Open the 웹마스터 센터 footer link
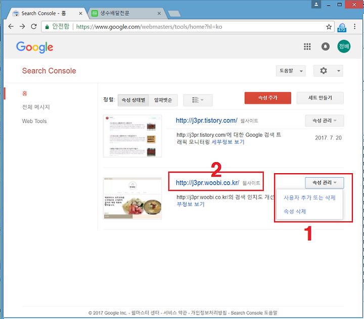 145,313
